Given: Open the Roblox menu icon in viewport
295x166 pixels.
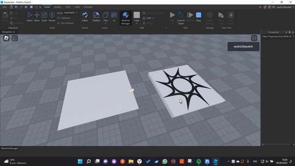Looking at the screenshot, I should [x=6, y=38].
